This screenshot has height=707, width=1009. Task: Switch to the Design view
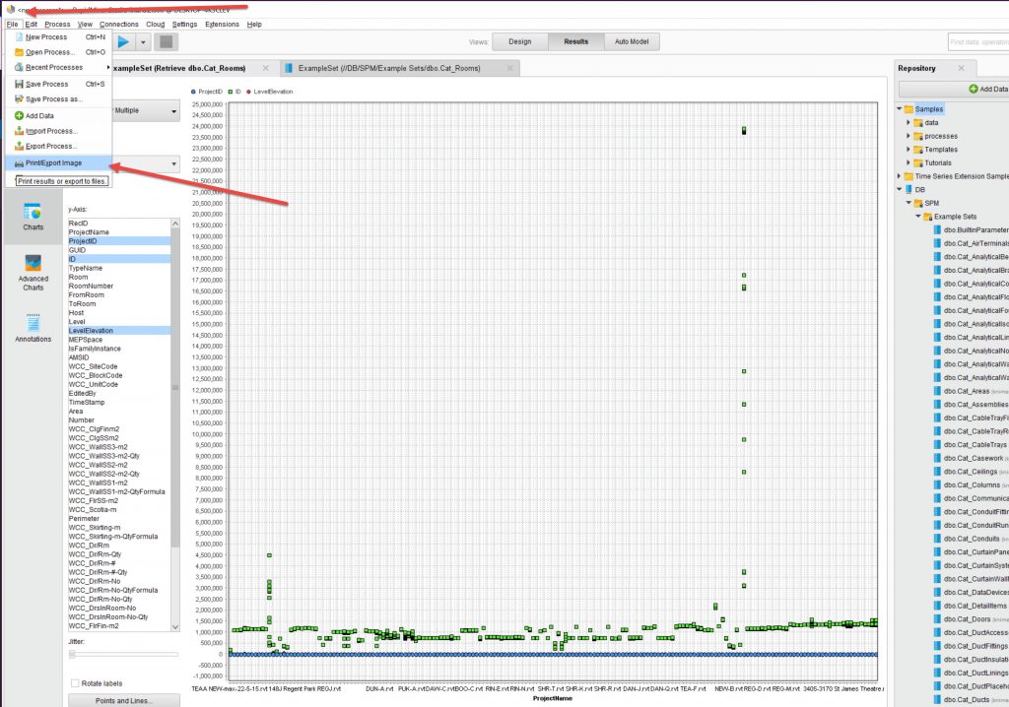click(x=519, y=41)
